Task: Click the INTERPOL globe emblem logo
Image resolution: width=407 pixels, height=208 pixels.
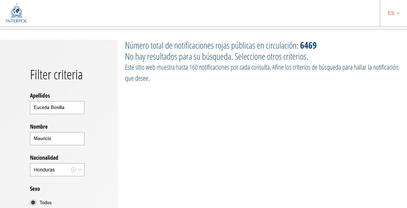Action: [16, 11]
